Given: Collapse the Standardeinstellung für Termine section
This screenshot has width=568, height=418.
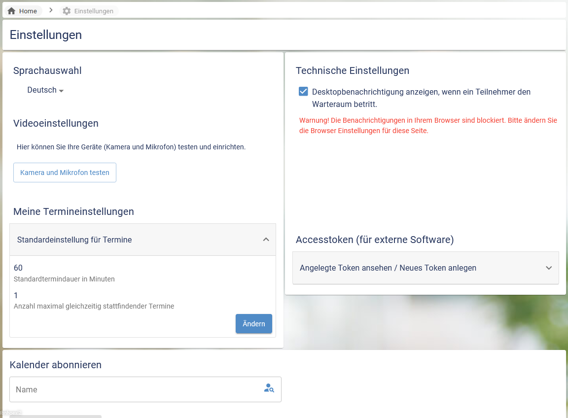Looking at the screenshot, I should 74,240.
